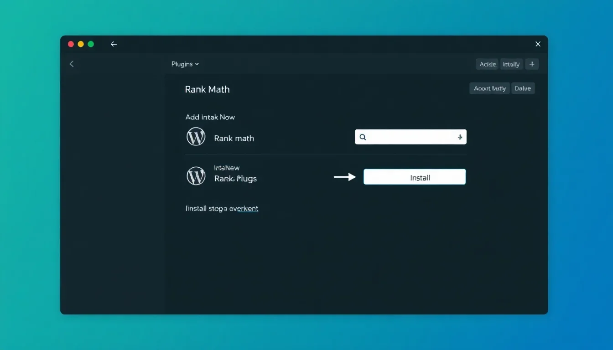Viewport: 613px width, 350px height.
Task: Click the white arrow pointing to Install
Action: click(x=344, y=177)
